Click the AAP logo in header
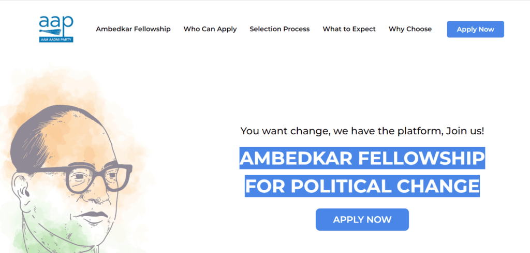Viewport: 530px width, 253px height. tap(56, 29)
